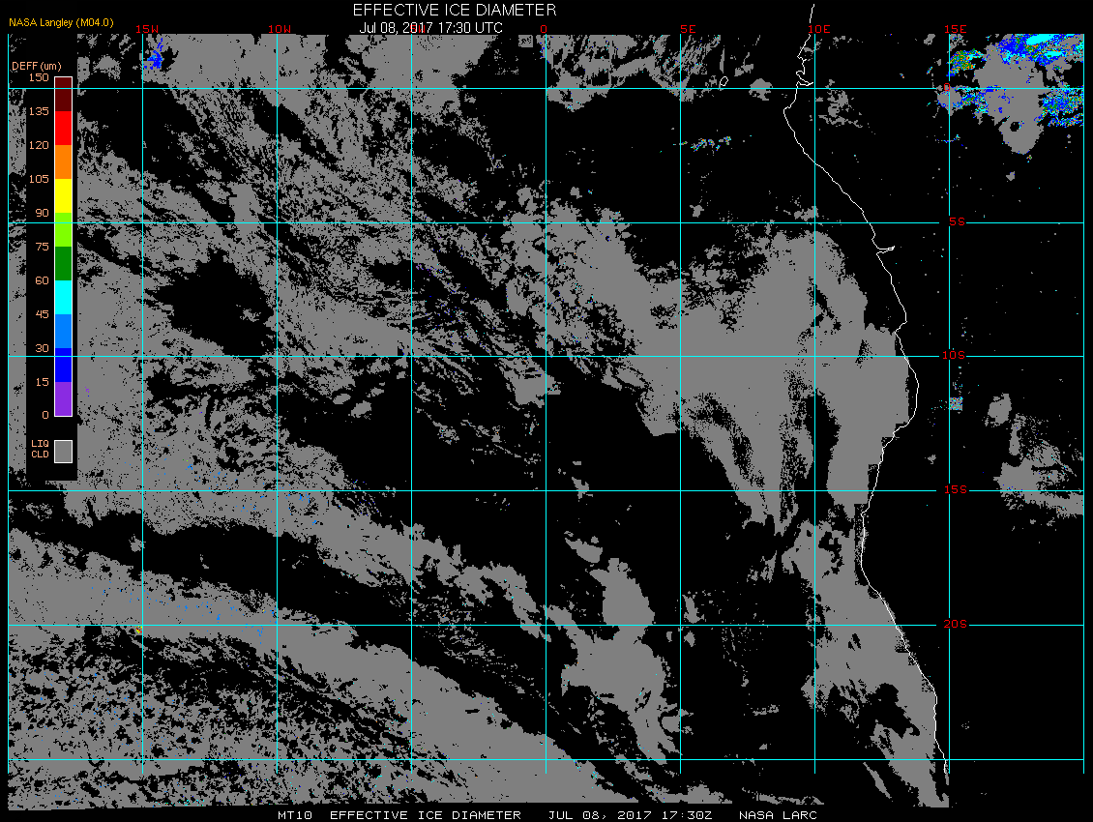Select the yellow legend color band
The image size is (1093, 822).
click(x=64, y=195)
